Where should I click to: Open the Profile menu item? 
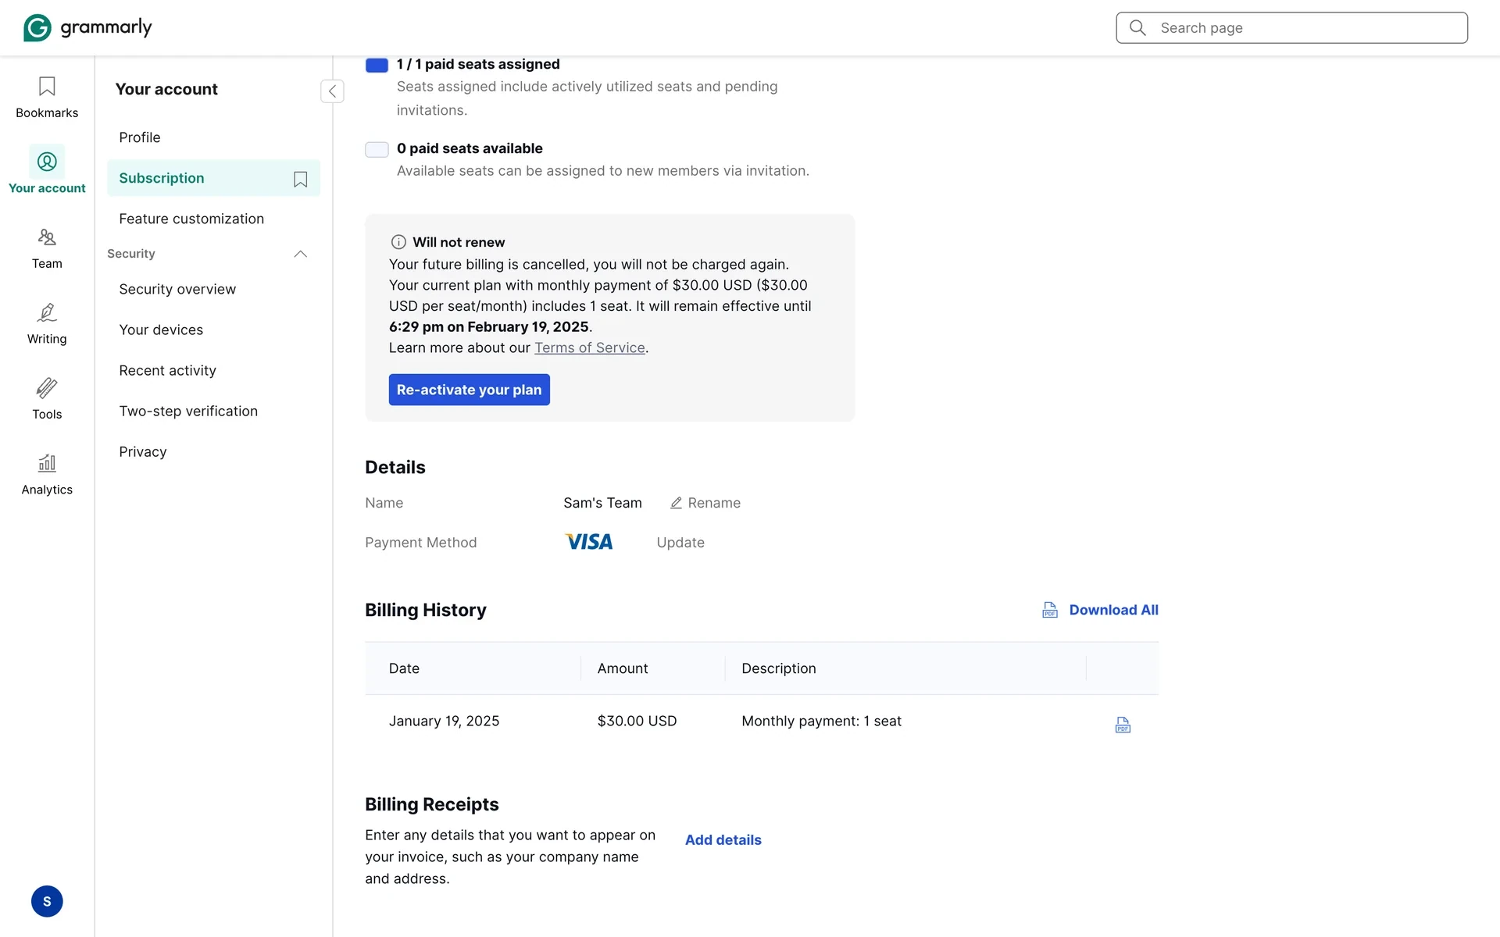click(x=213, y=137)
